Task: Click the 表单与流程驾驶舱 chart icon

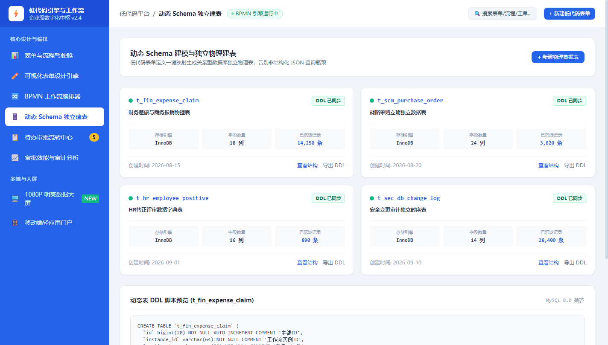Action: [15, 55]
